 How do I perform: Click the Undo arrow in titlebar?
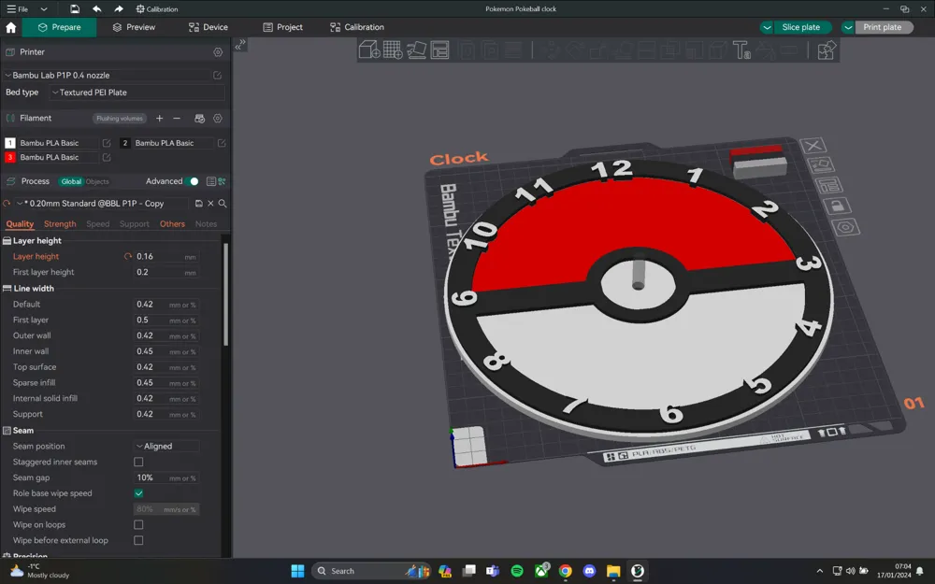tap(96, 8)
